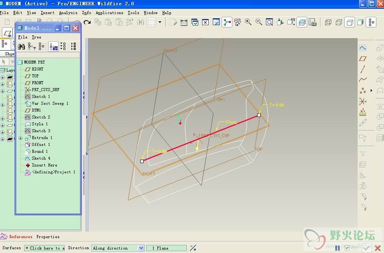Click the Sketch tool in right toolbar
Viewport: 384px width, 253px height.
[363, 48]
